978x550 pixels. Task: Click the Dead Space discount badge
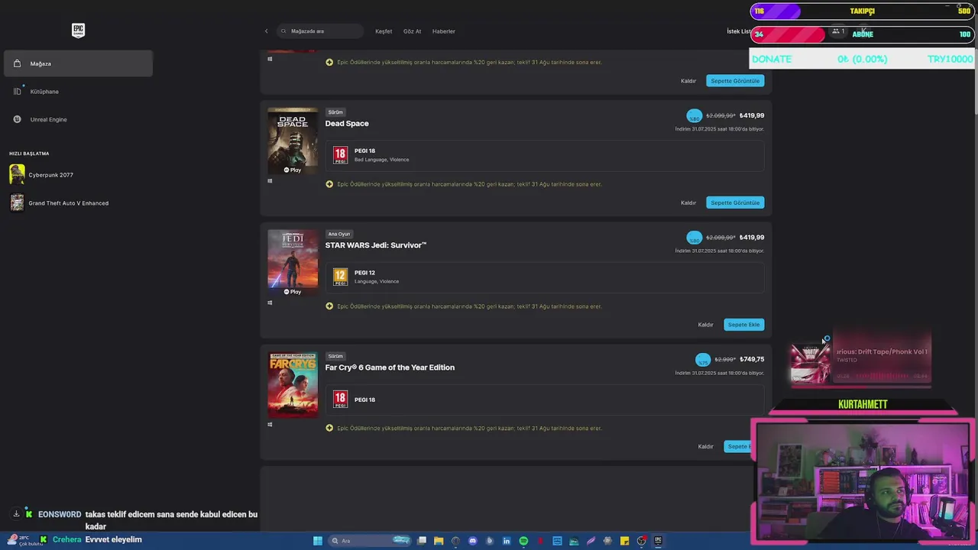tap(694, 116)
